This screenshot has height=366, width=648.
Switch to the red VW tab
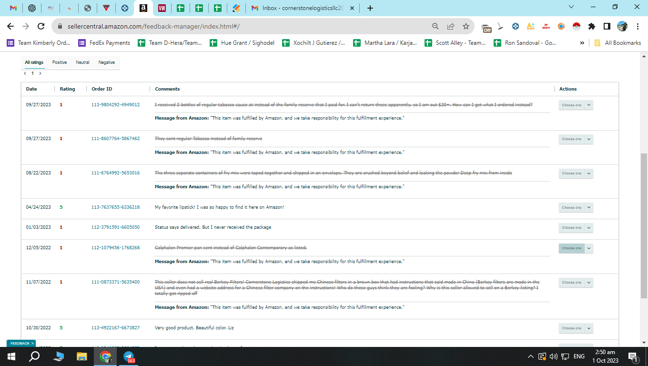[162, 8]
